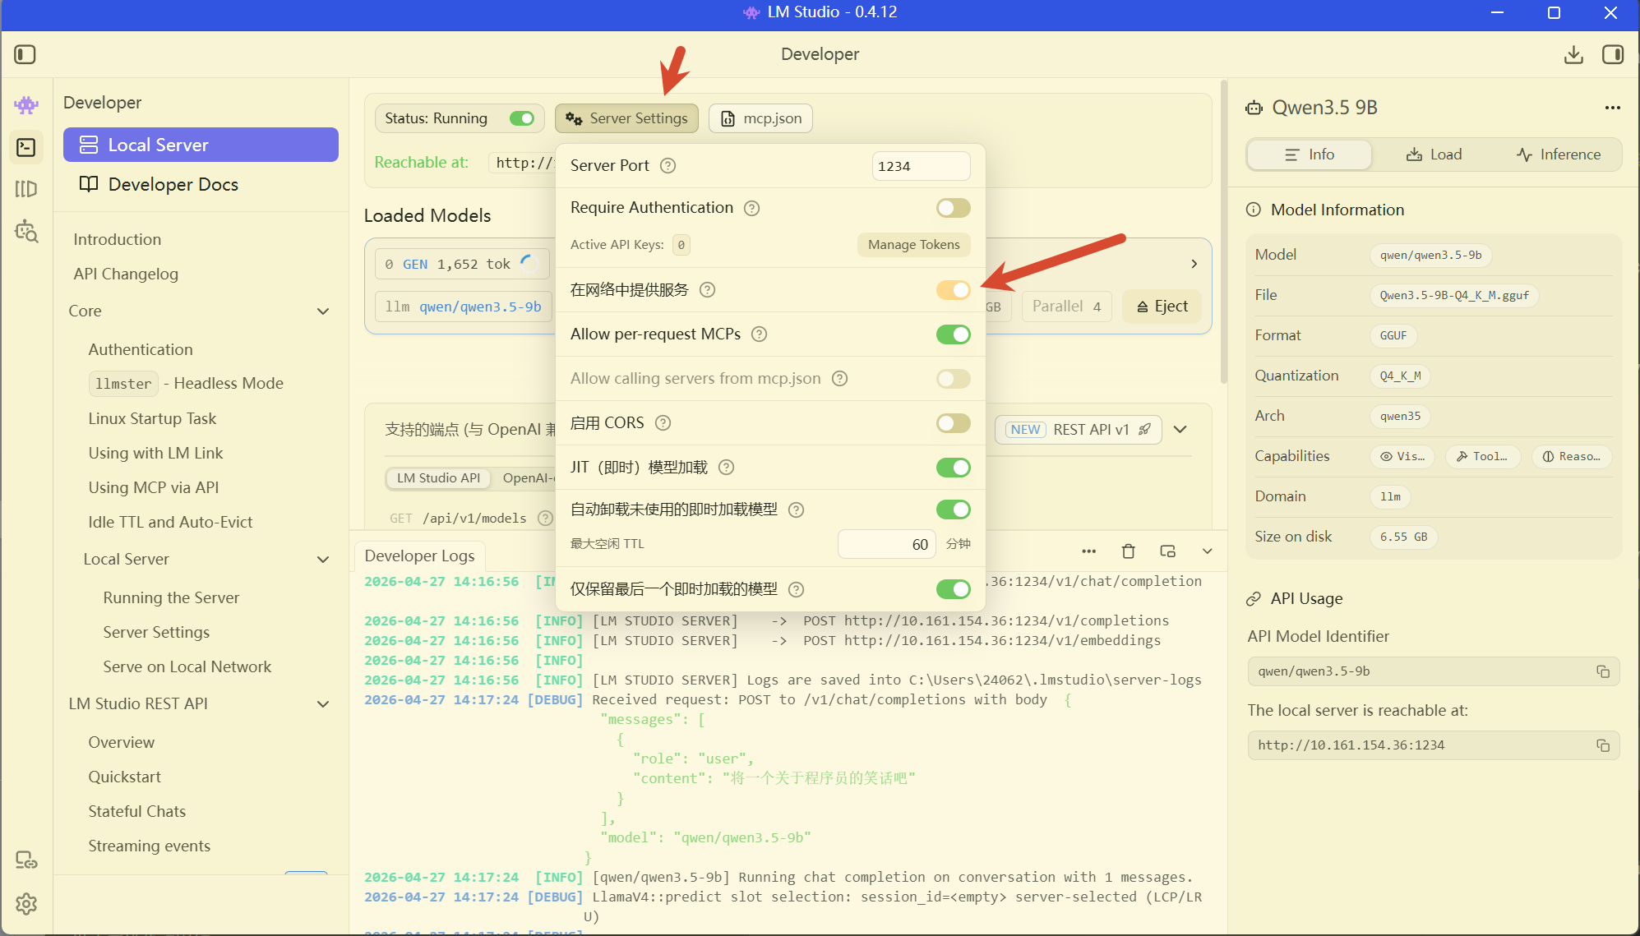Switch to the Load tab
This screenshot has height=936, width=1640.
(x=1434, y=154)
